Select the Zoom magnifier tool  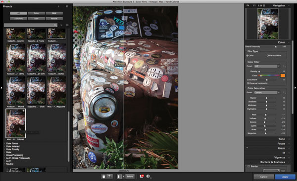tap(109, 177)
